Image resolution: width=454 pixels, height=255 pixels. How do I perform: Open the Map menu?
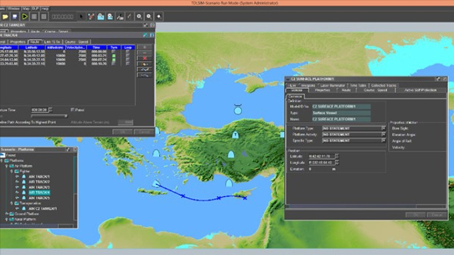tap(26, 9)
